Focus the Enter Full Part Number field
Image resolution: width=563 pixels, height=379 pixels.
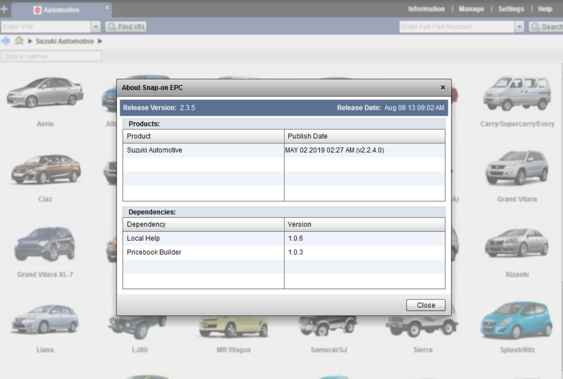pos(456,26)
